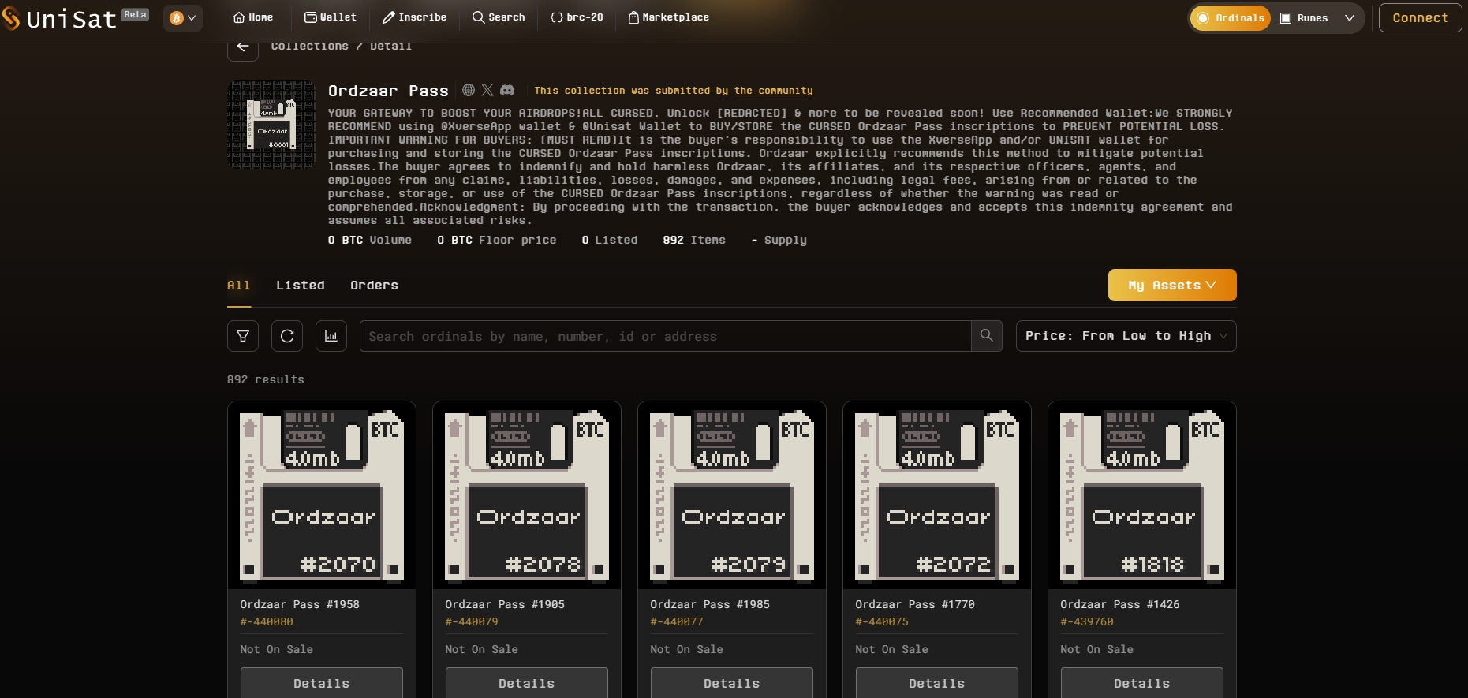The width and height of the screenshot is (1468, 698).
Task: Click Details for Ordzaar Pass #1905
Action: click(527, 683)
